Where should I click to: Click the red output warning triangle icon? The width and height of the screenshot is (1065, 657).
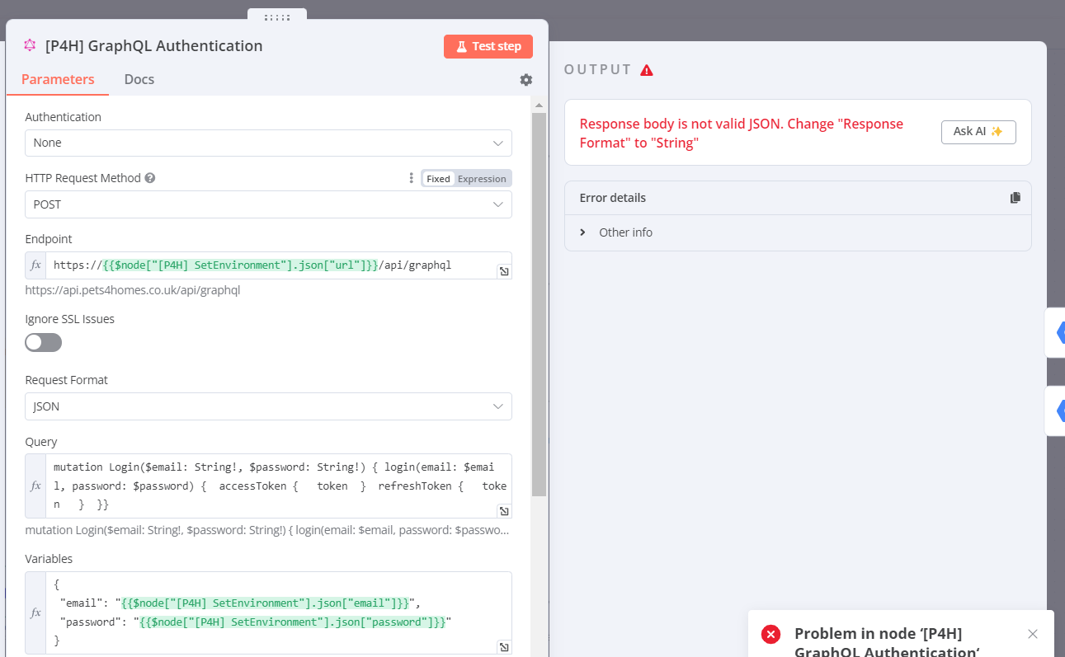point(647,70)
